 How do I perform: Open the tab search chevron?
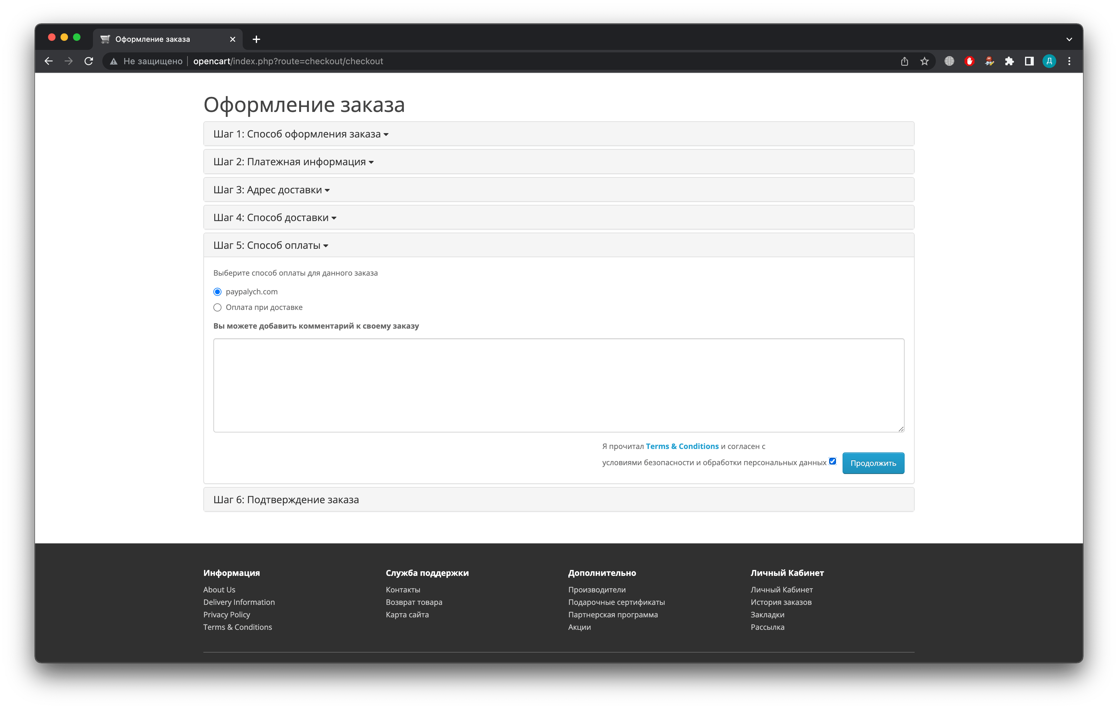1069,39
